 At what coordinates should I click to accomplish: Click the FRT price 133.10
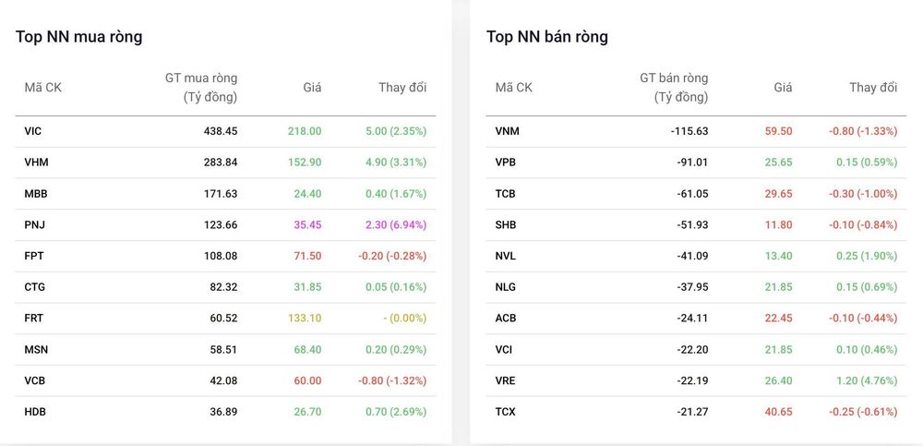point(305,319)
